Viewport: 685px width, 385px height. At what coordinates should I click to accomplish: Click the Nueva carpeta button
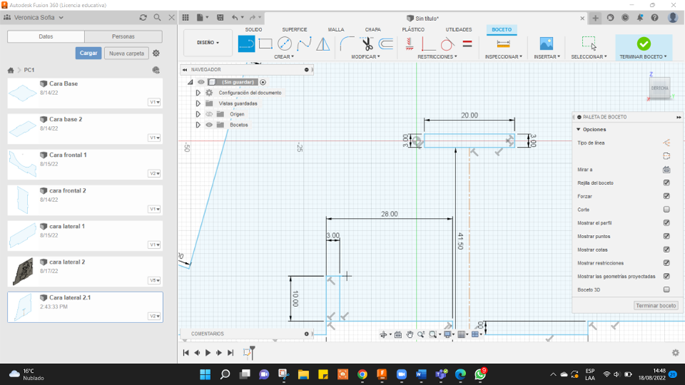(x=127, y=53)
